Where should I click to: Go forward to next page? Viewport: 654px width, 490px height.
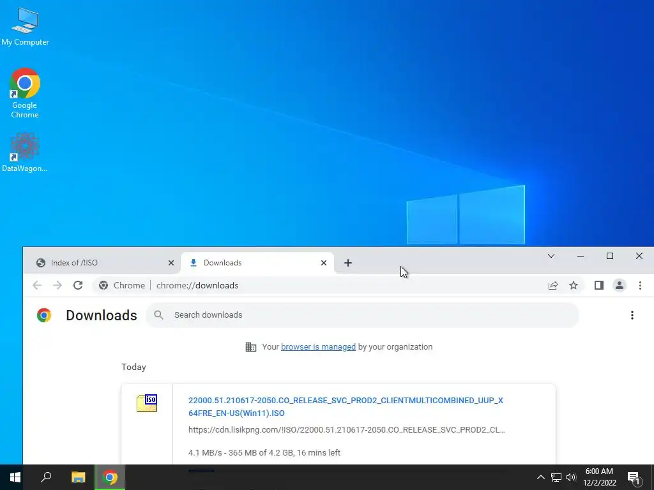click(x=57, y=285)
